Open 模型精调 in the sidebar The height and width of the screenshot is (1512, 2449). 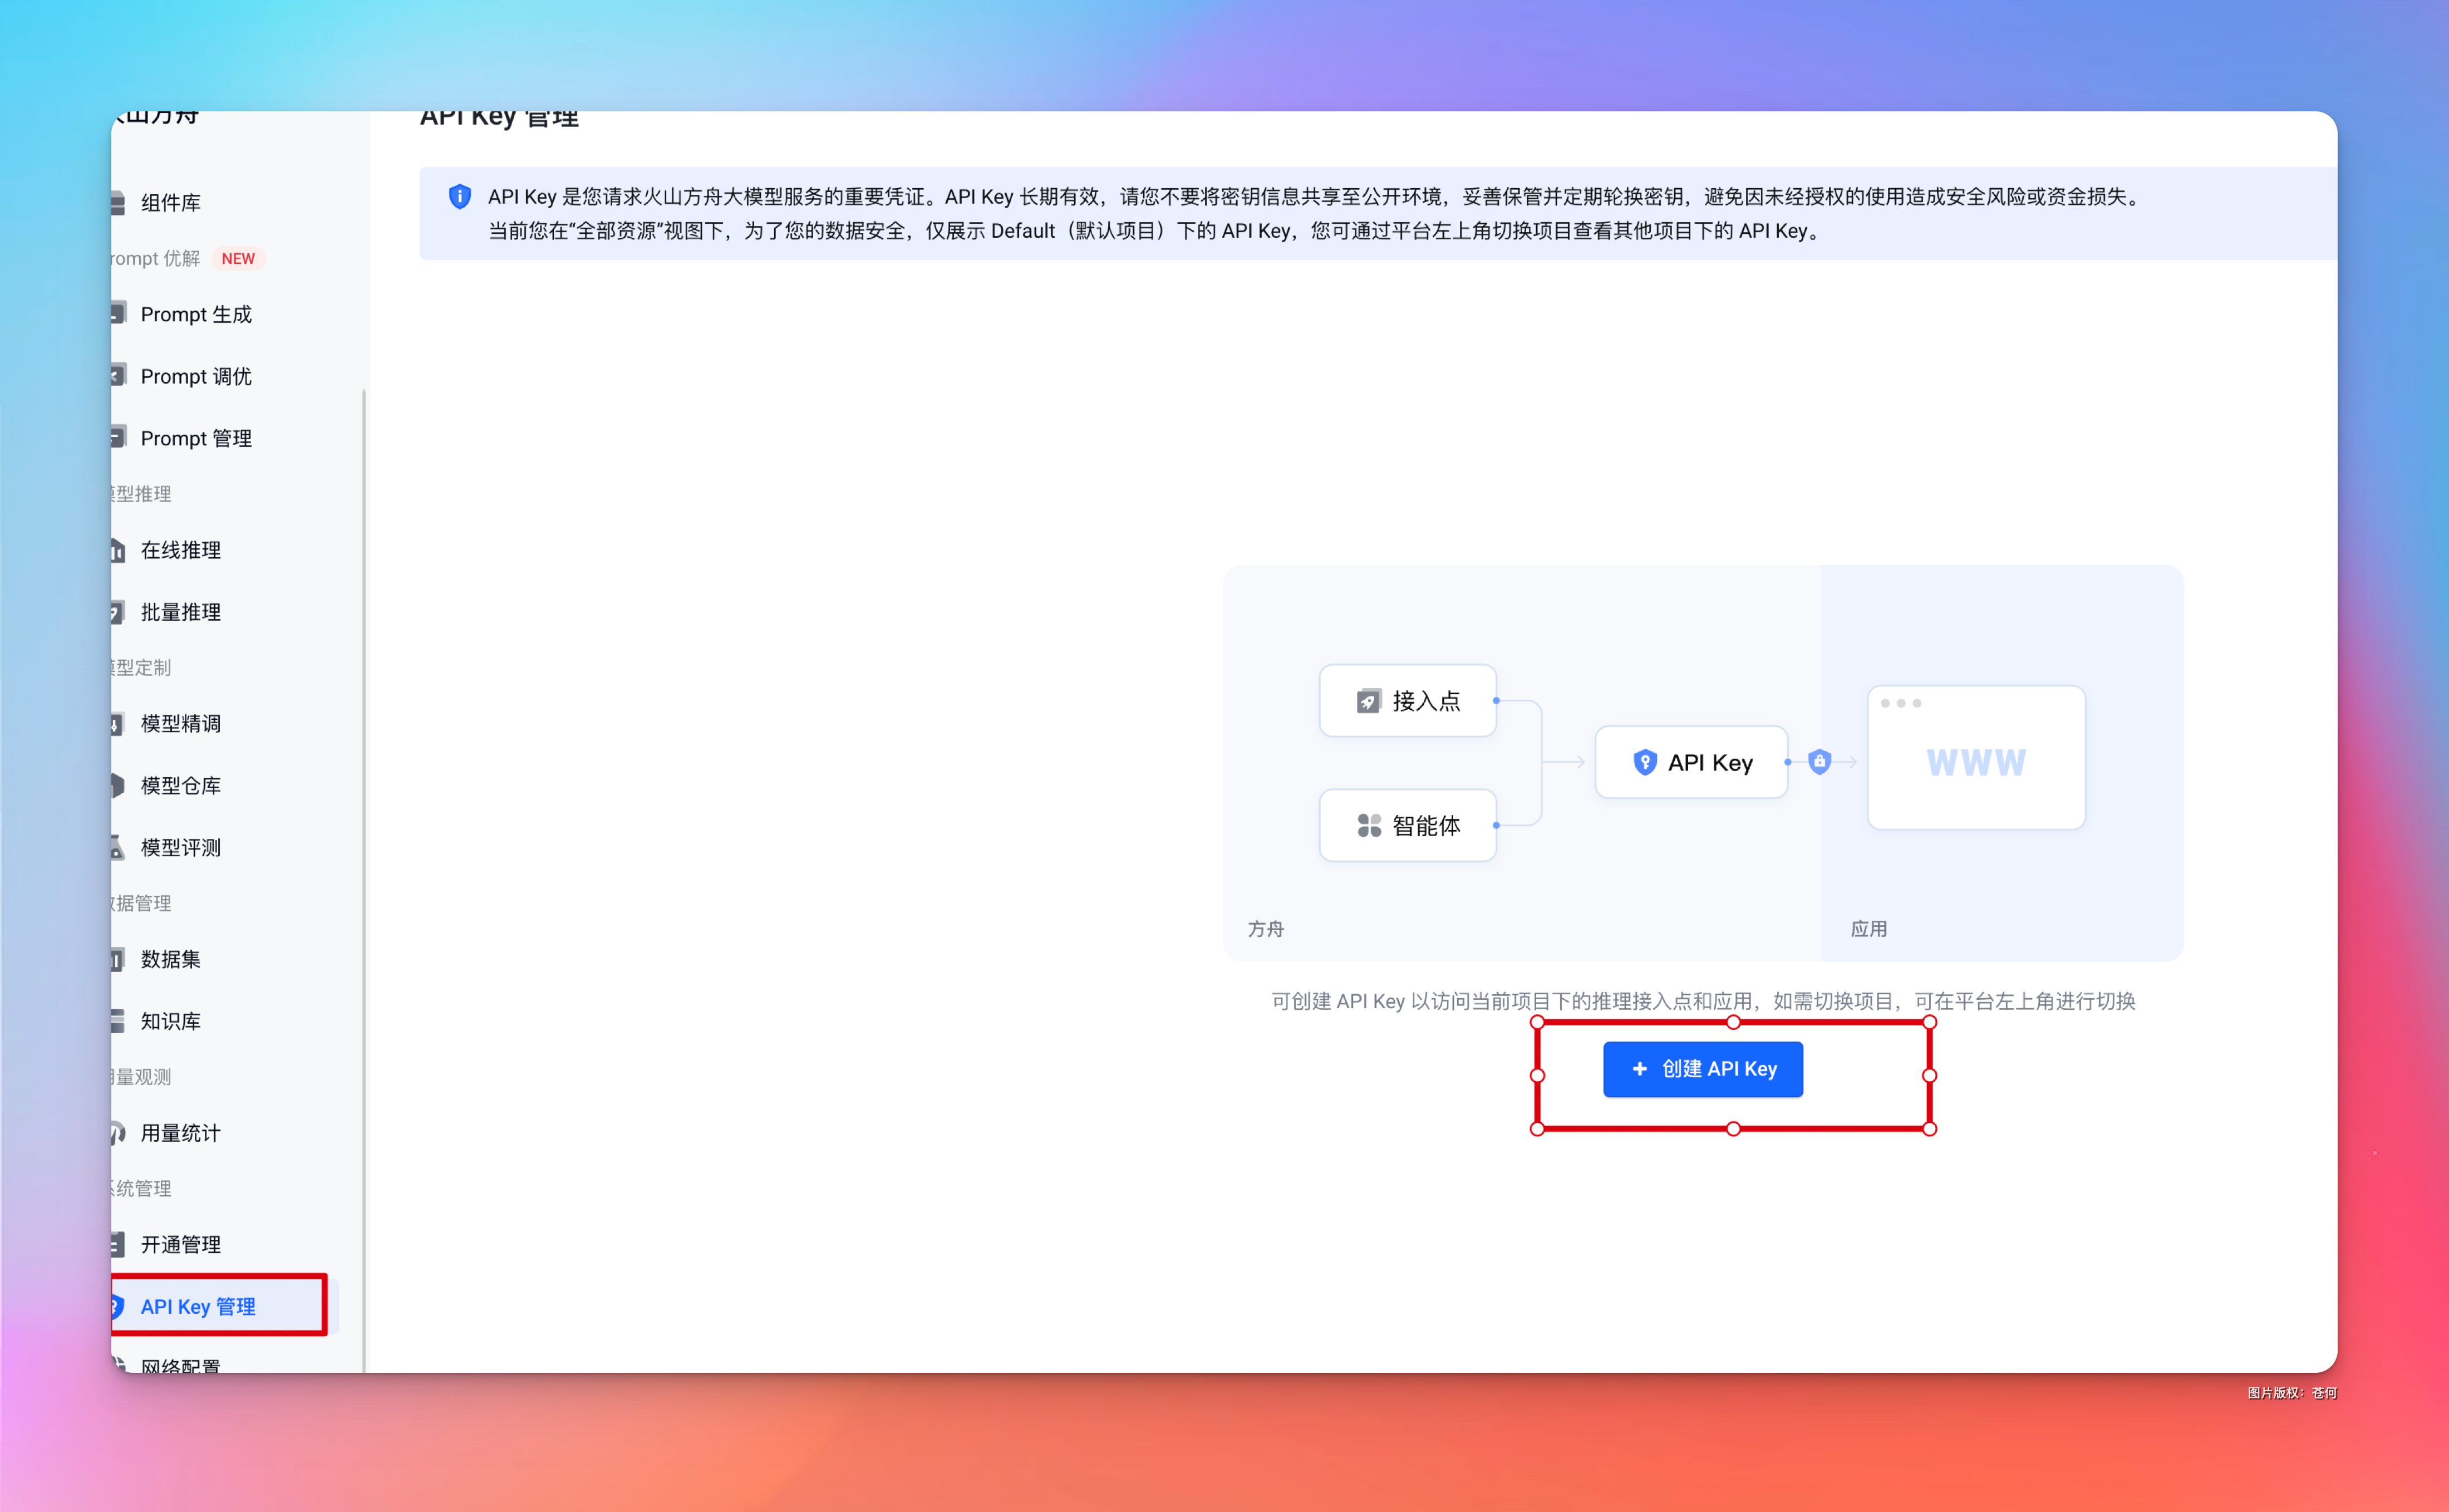pos(181,724)
